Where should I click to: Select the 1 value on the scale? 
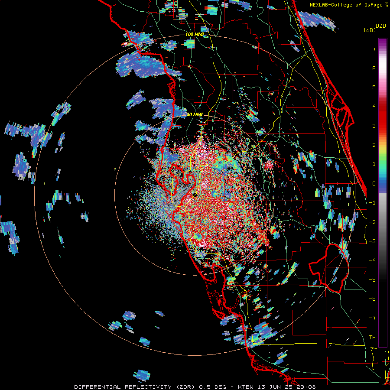click(x=374, y=164)
